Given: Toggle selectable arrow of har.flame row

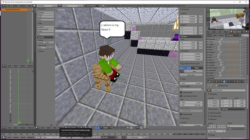Looking at the screenshot, I should pyautogui.click(x=243, y=49).
